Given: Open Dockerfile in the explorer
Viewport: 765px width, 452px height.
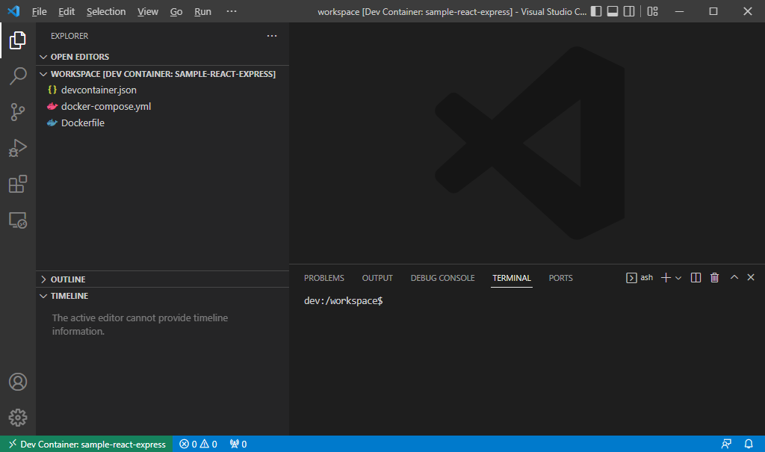Looking at the screenshot, I should tap(163, 123).
